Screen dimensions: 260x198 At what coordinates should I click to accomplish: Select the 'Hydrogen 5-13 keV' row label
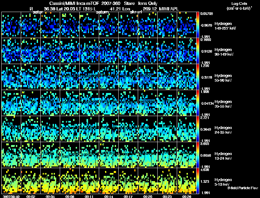coord(223,182)
